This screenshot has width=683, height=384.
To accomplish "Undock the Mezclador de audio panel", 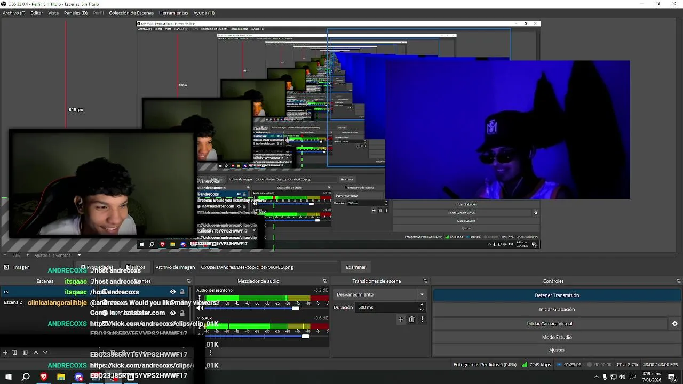I will coord(325,281).
